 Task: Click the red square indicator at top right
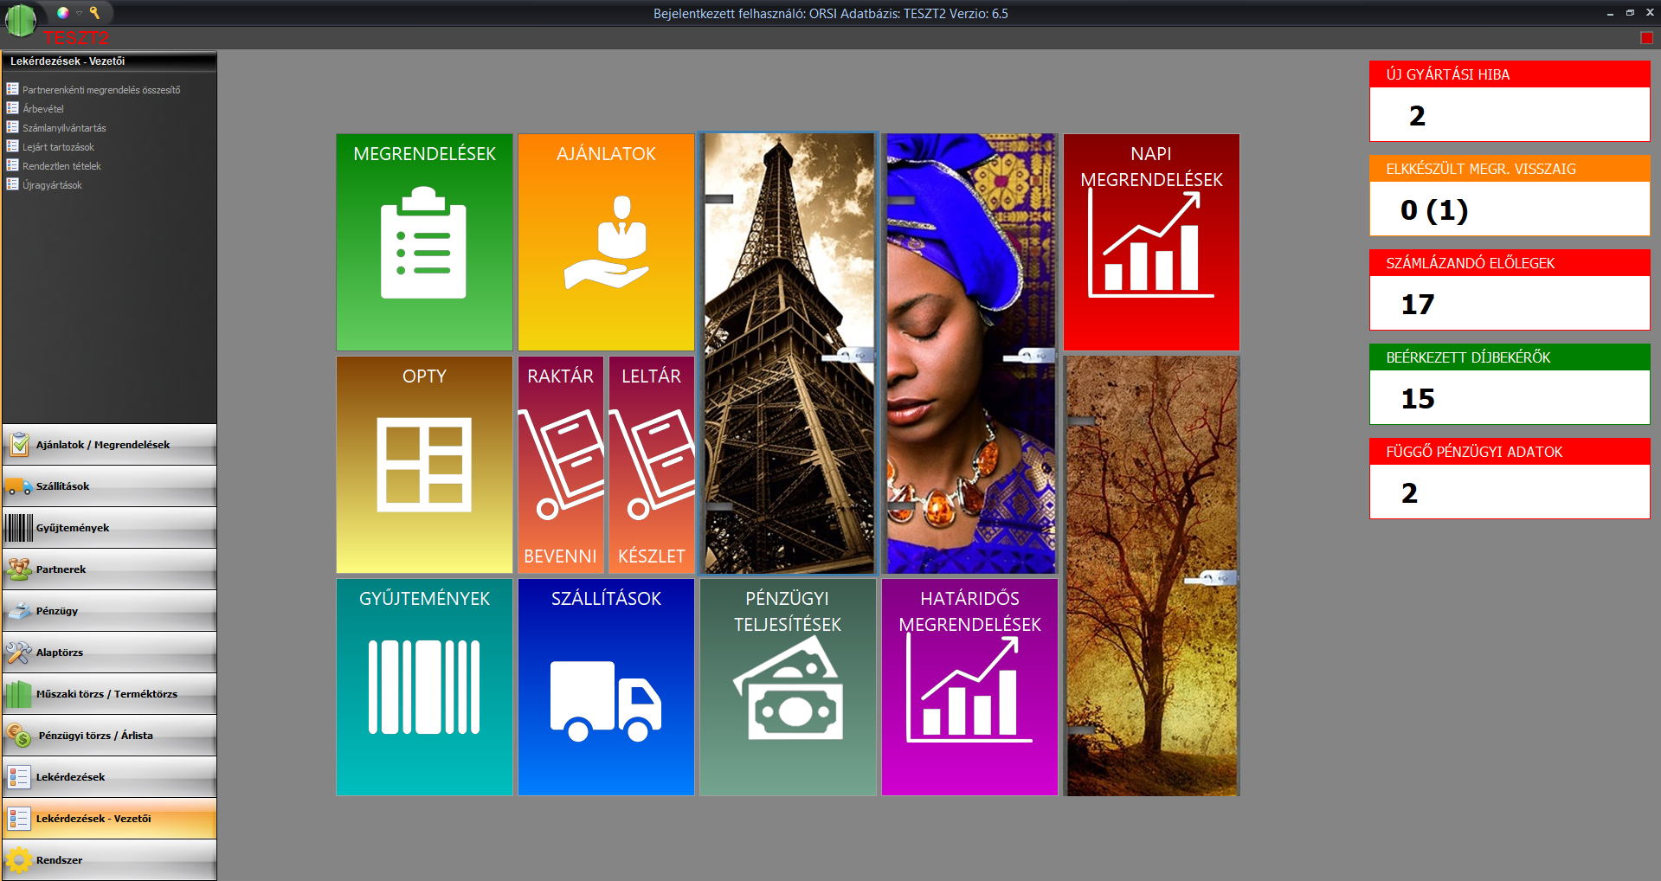click(1646, 37)
